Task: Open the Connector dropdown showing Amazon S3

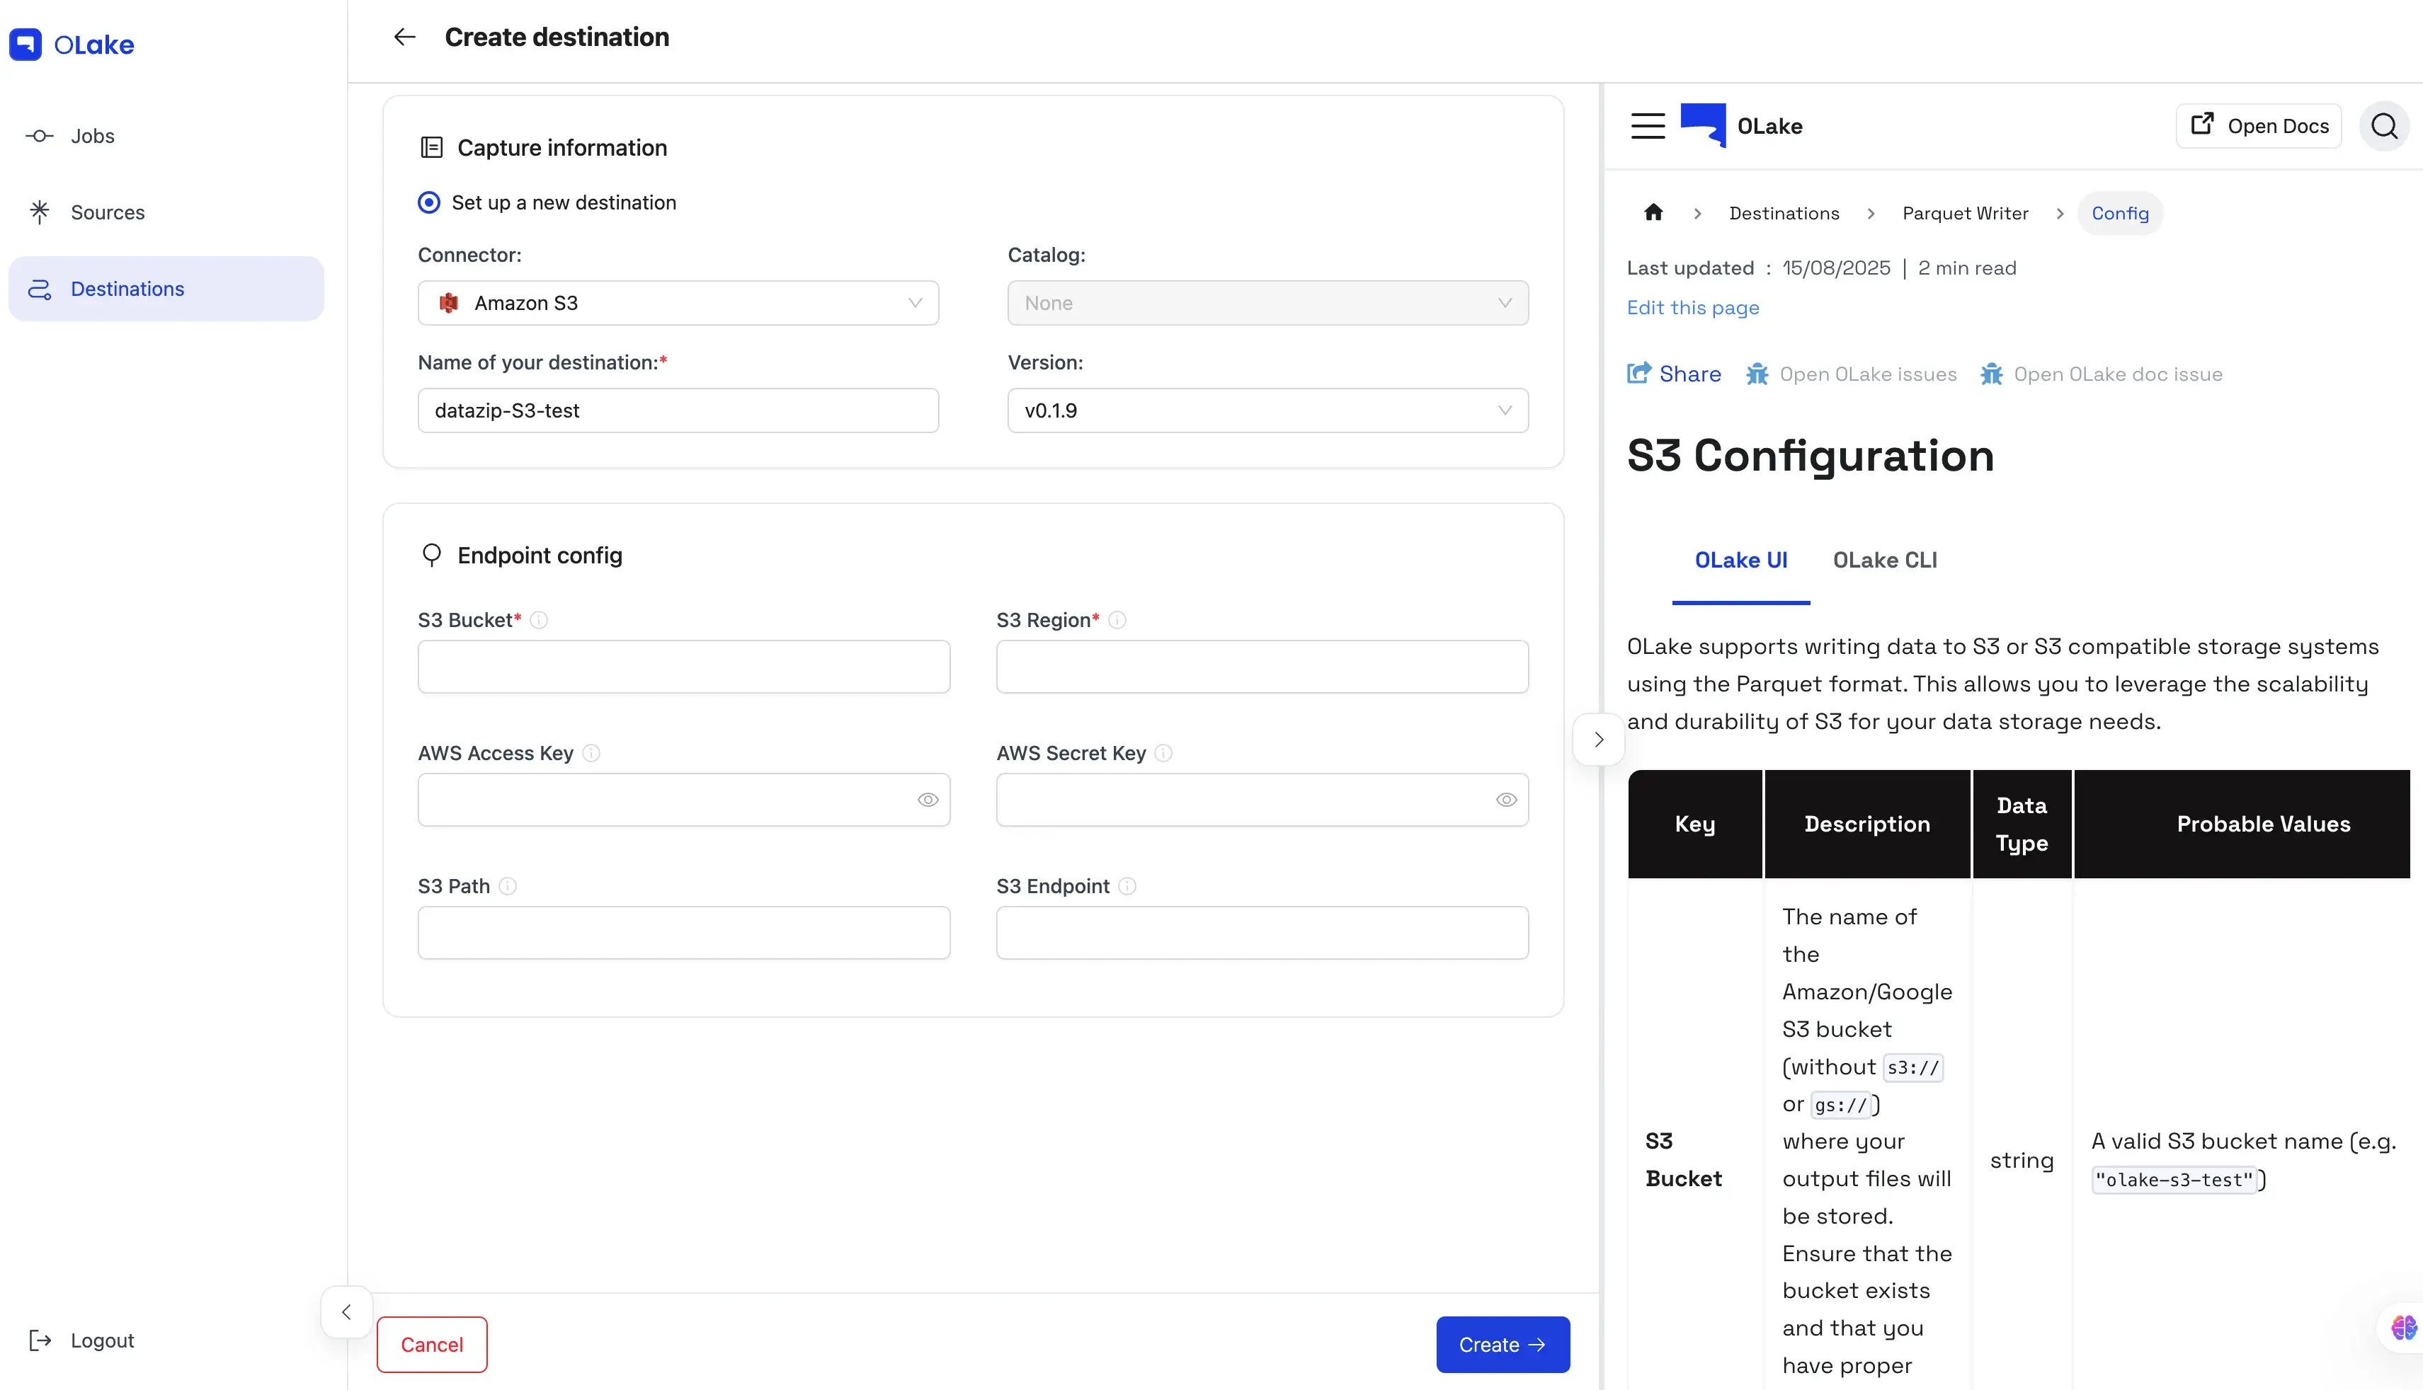Action: pyautogui.click(x=678, y=304)
